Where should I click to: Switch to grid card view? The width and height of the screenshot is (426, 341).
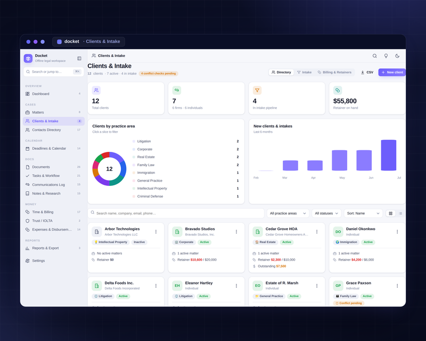point(390,214)
